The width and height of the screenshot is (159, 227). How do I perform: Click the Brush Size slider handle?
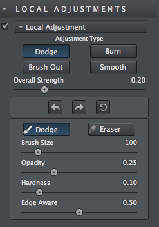pyautogui.click(x=38, y=152)
